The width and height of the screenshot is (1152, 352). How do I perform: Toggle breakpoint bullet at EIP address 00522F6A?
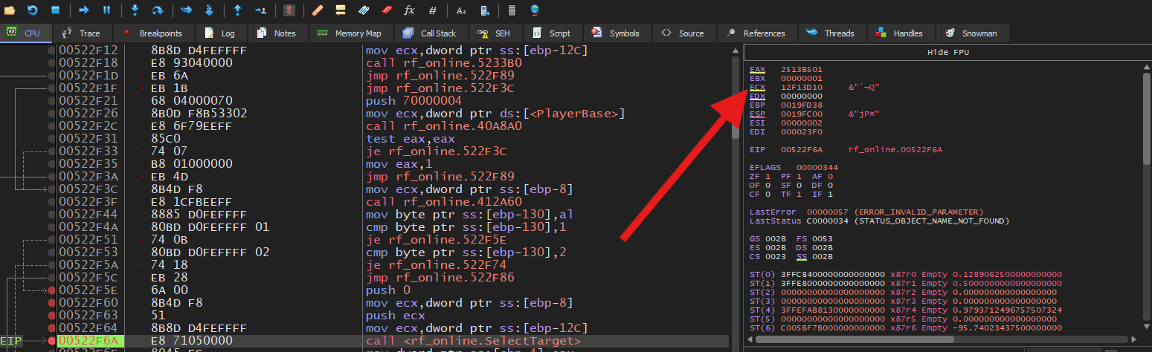(x=51, y=340)
